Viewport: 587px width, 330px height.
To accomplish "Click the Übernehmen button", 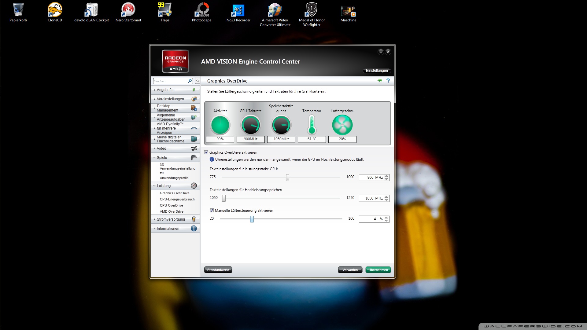I will (378, 270).
